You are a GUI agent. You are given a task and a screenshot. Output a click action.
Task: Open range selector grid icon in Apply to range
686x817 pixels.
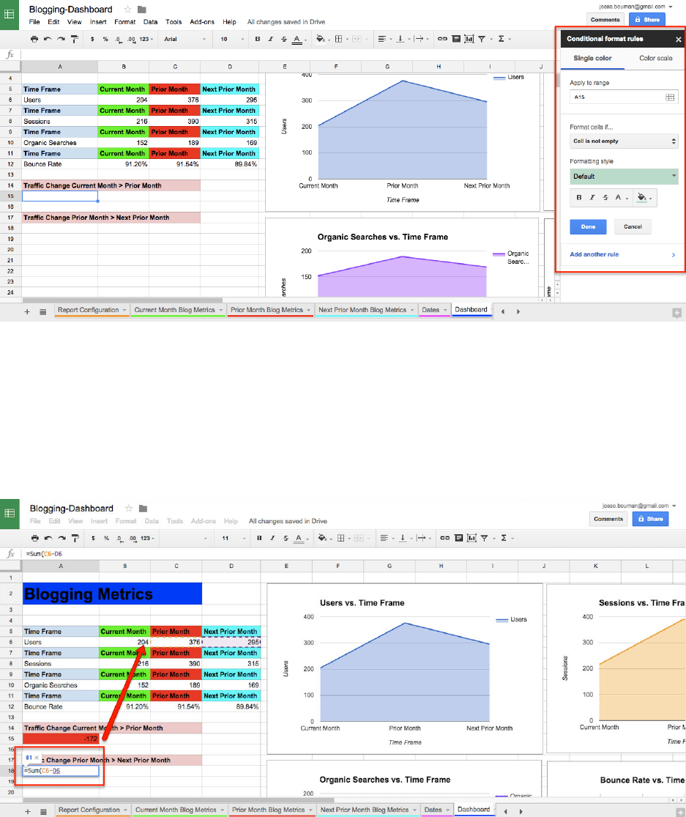coord(670,97)
